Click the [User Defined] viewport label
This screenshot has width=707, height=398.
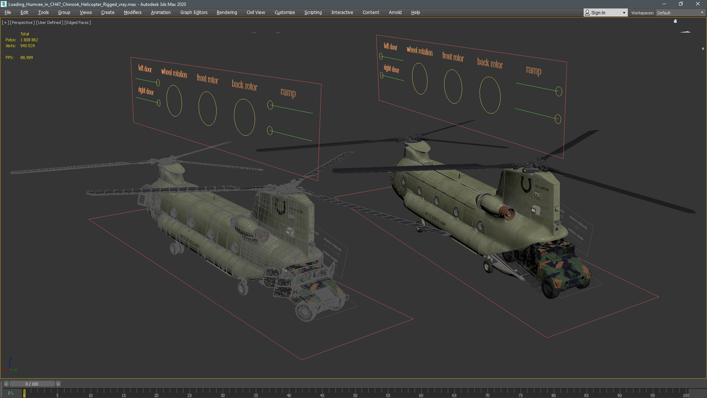[50, 22]
